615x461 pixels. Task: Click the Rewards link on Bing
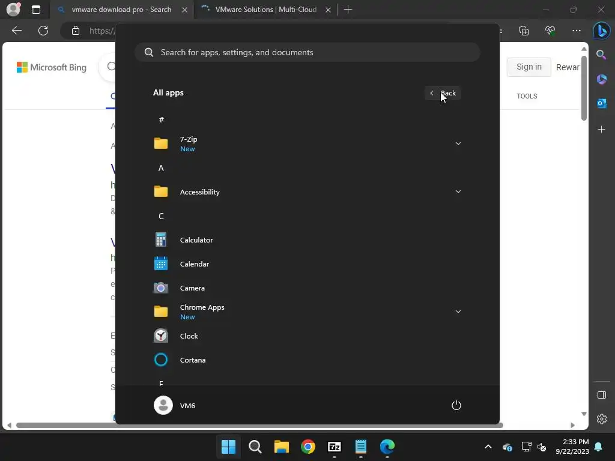tap(568, 67)
